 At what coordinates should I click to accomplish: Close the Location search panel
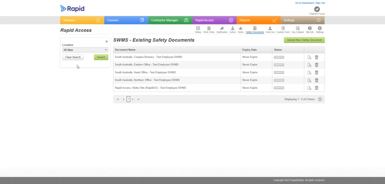[x=106, y=41]
